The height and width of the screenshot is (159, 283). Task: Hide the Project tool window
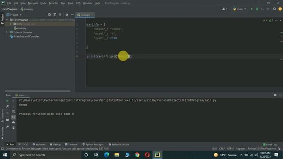[72, 15]
